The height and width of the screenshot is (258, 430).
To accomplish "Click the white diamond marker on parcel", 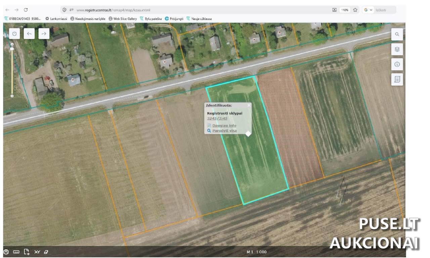I will [248, 134].
